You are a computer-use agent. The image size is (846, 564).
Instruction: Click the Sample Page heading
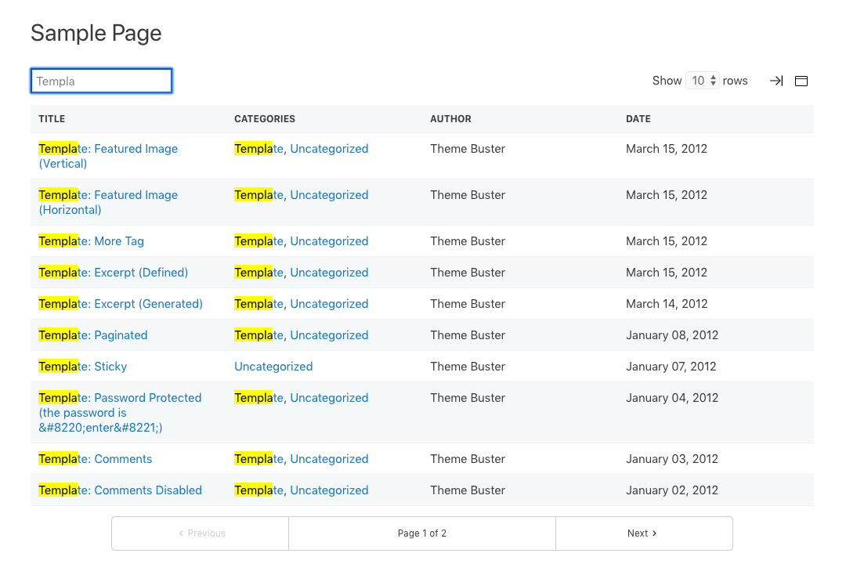point(96,34)
